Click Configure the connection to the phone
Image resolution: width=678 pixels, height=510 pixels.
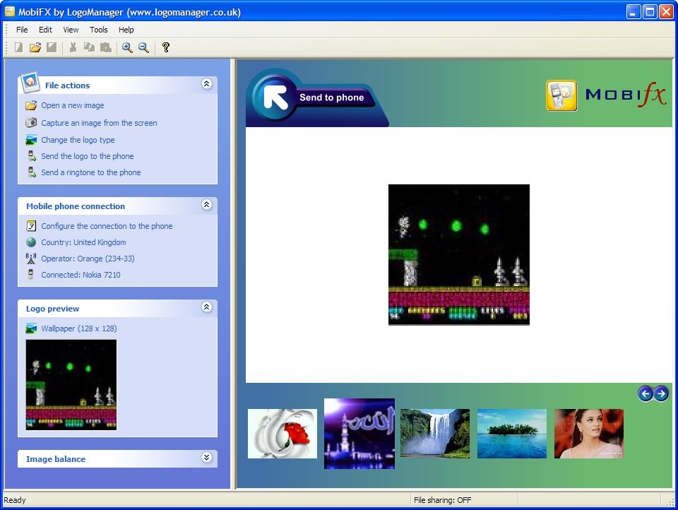tap(107, 226)
